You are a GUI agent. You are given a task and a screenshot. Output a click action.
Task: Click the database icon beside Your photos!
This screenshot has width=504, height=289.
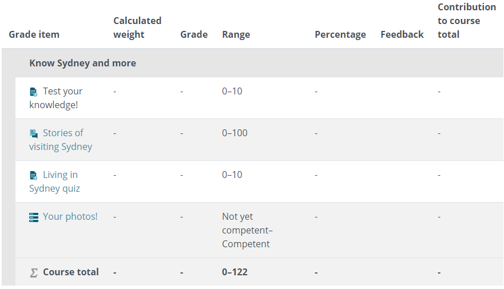point(34,217)
